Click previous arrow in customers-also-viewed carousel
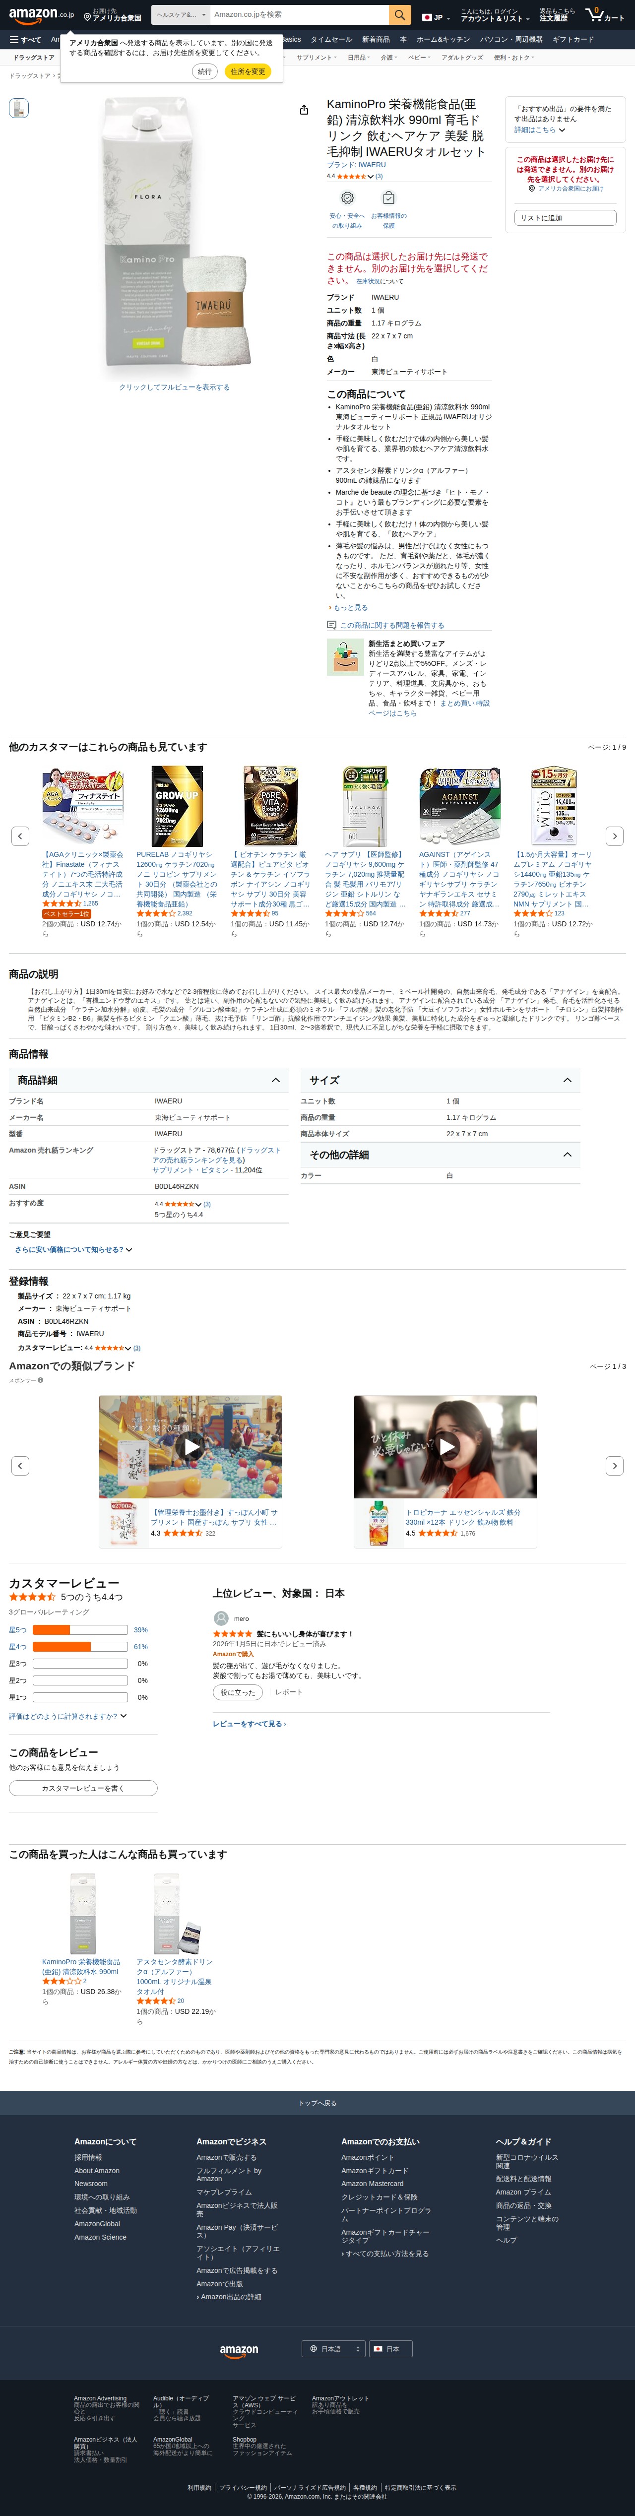 (20, 836)
